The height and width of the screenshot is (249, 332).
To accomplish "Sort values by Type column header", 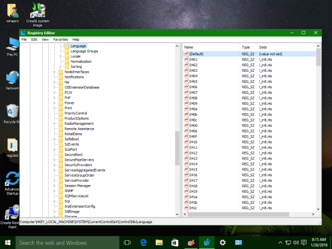I will tap(248, 47).
